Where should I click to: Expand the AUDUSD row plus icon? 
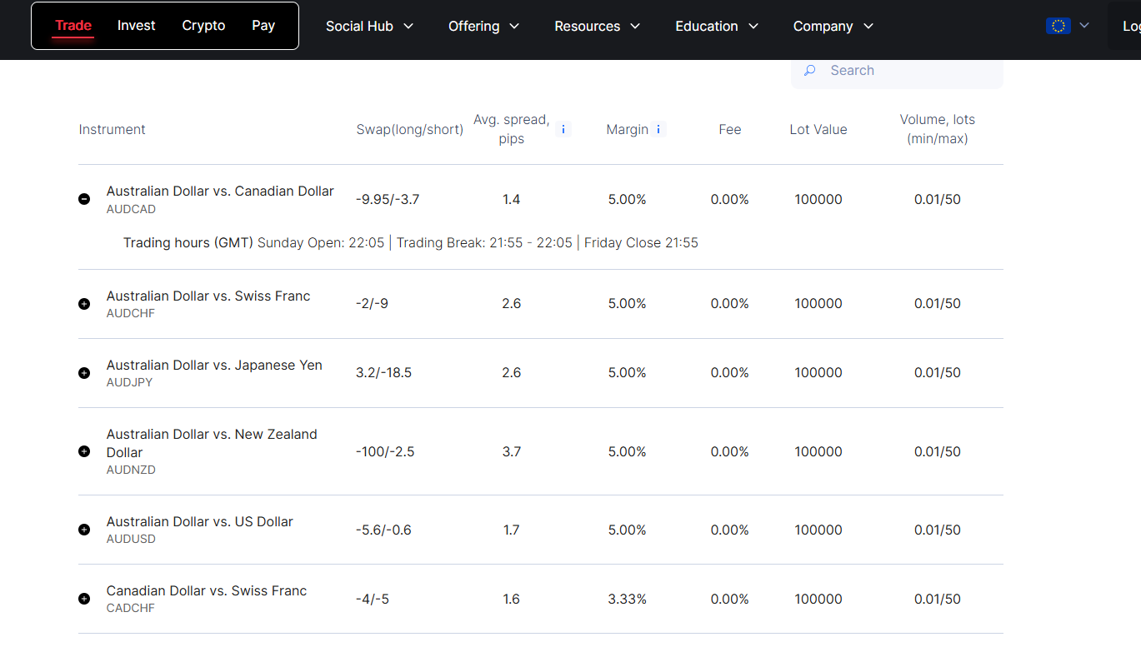coord(84,530)
